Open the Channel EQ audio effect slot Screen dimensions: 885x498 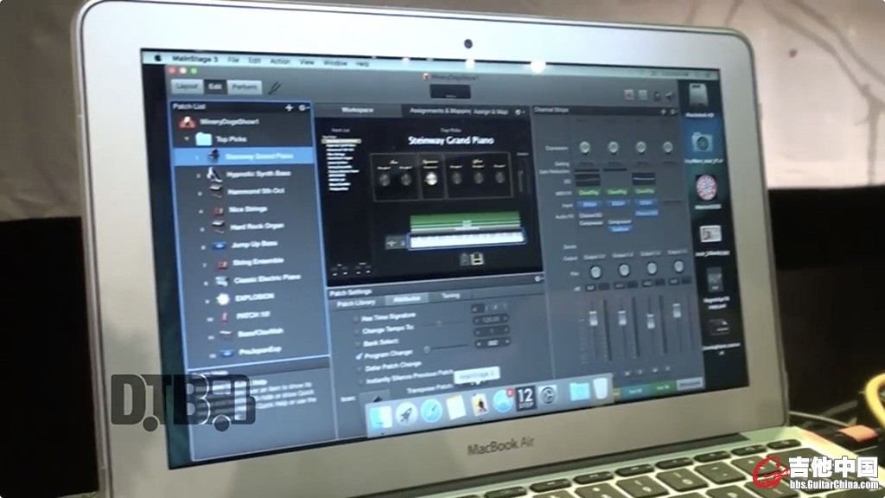tap(590, 215)
